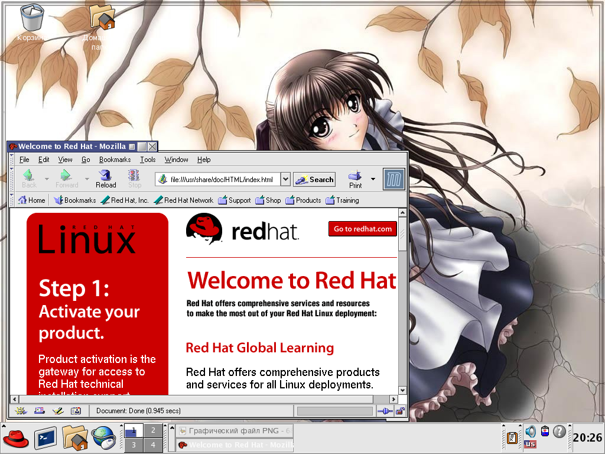The height and width of the screenshot is (454, 605).
Task: Open the Navigator icon in status bar
Action: (x=21, y=411)
